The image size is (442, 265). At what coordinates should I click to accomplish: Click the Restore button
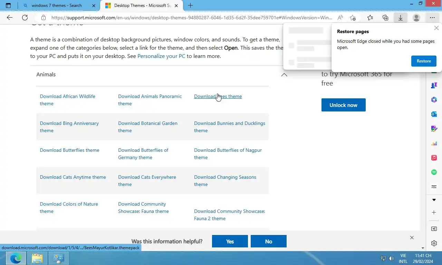(x=424, y=61)
